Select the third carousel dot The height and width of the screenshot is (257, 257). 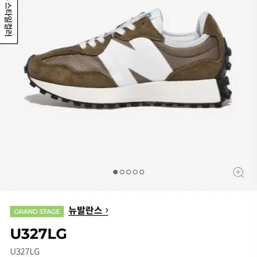(129, 172)
